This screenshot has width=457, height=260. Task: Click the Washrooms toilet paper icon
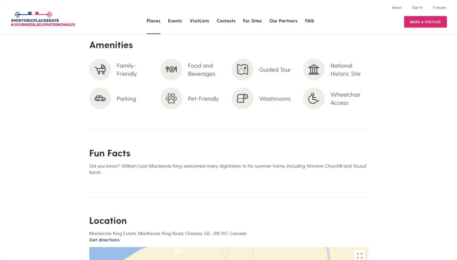[242, 98]
